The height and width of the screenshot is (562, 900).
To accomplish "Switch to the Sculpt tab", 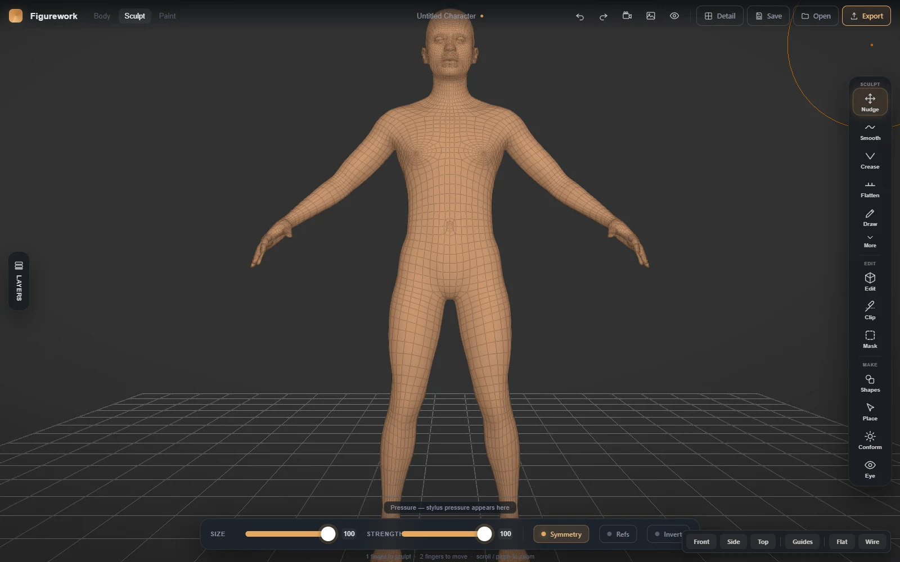I will pyautogui.click(x=134, y=16).
